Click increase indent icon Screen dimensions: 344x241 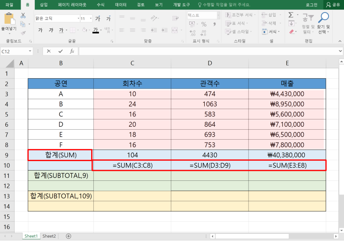[165, 30]
